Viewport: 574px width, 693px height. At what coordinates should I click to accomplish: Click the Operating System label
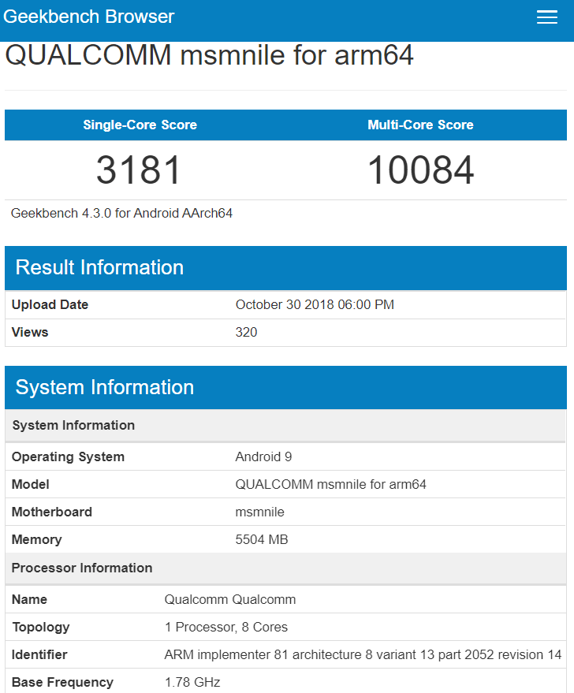tap(68, 456)
